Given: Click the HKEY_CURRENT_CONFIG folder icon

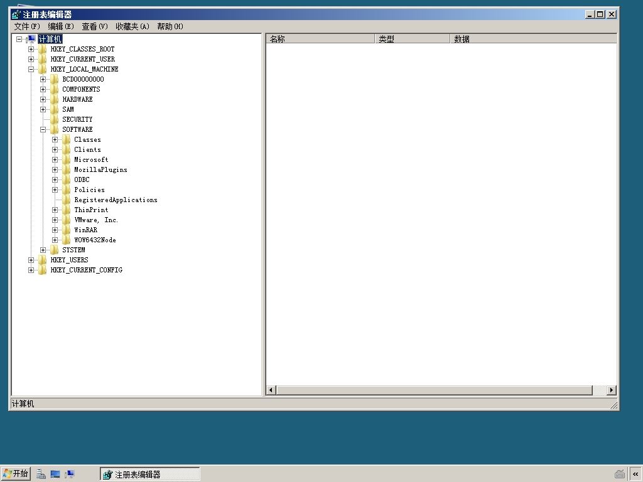Looking at the screenshot, I should tap(42, 270).
